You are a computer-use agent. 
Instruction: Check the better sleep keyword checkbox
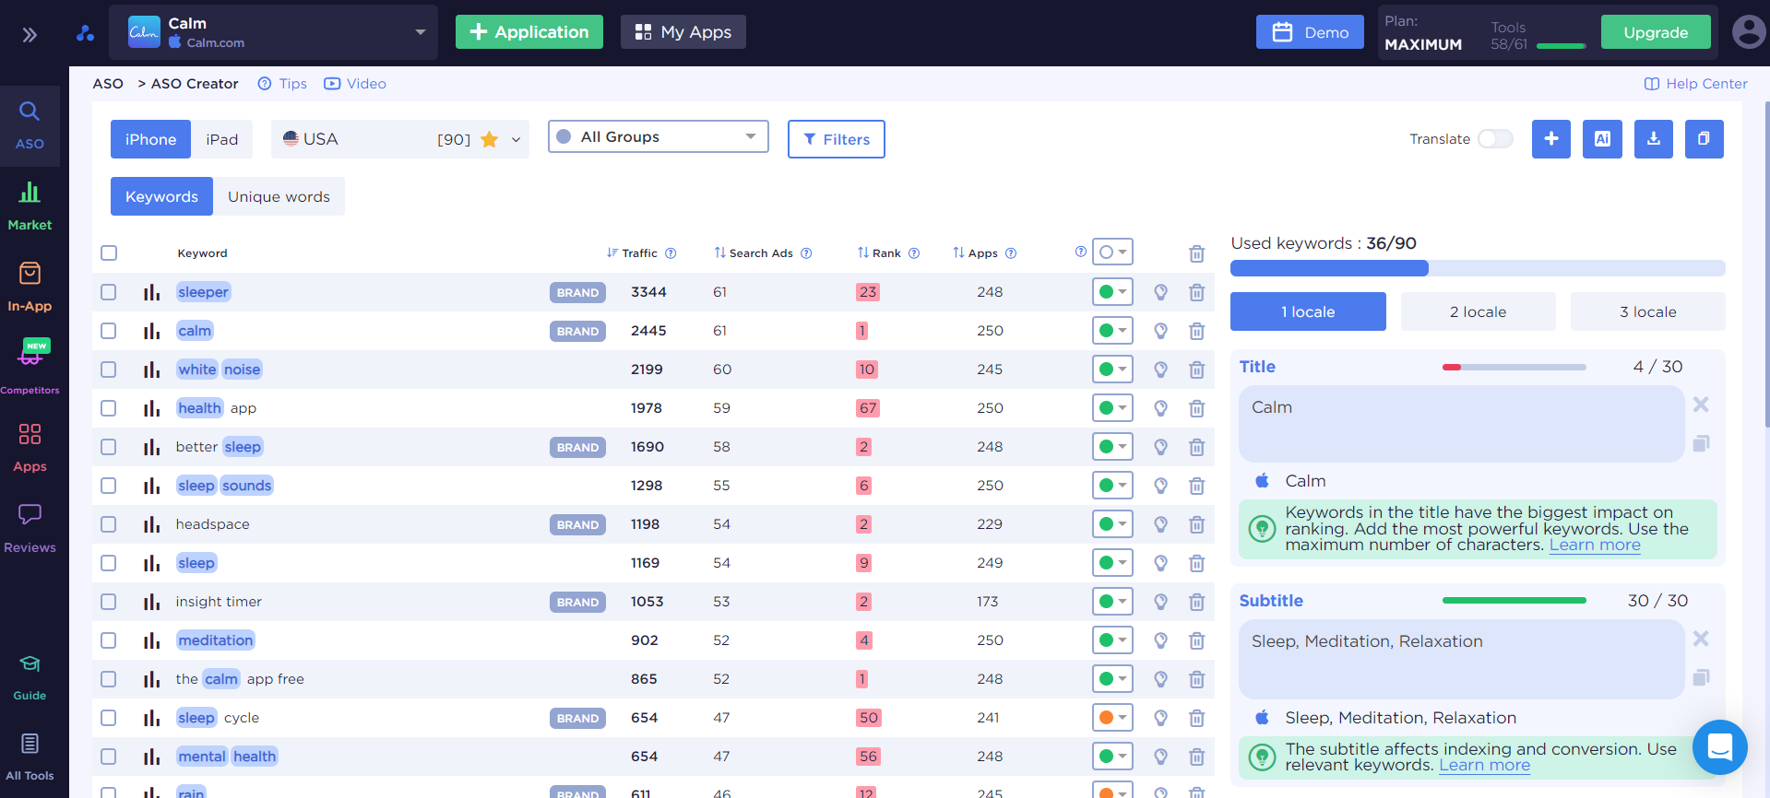(x=109, y=447)
